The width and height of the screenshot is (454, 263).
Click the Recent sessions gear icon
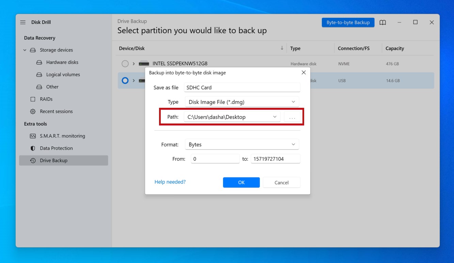(x=33, y=112)
